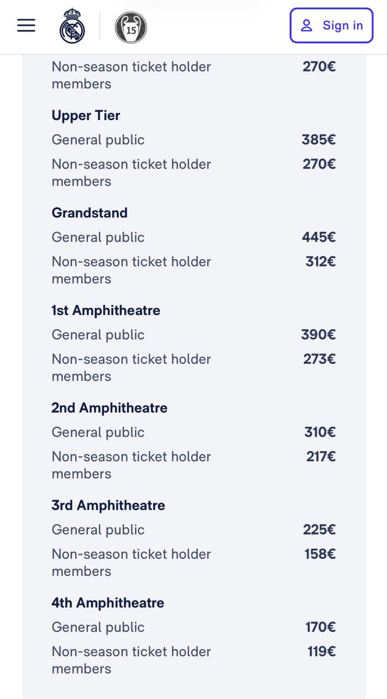Click the 1st Amphitheatre heading

[x=105, y=310]
